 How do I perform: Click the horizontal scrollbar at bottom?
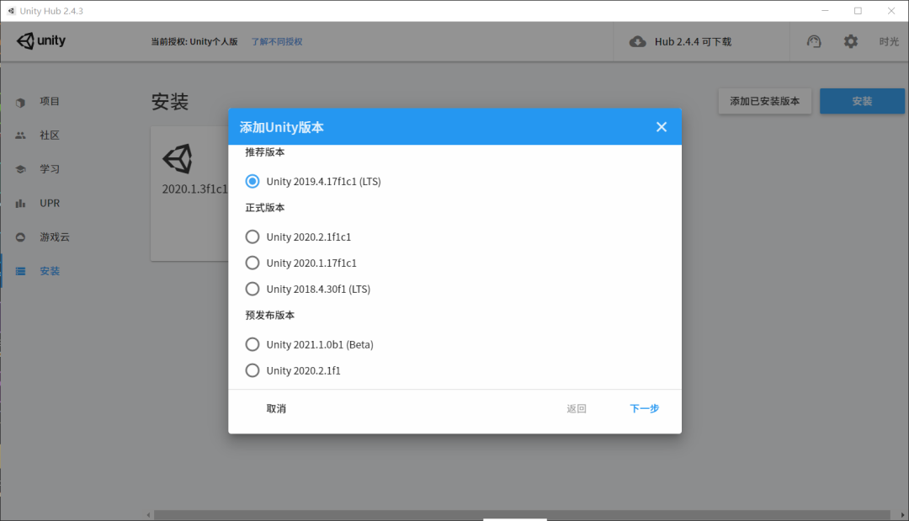click(522, 514)
